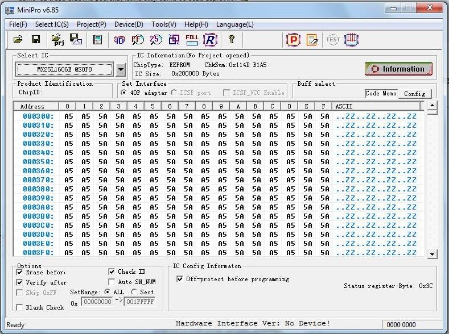
Task: Uncheck Off-protect before programming
Action: click(180, 279)
